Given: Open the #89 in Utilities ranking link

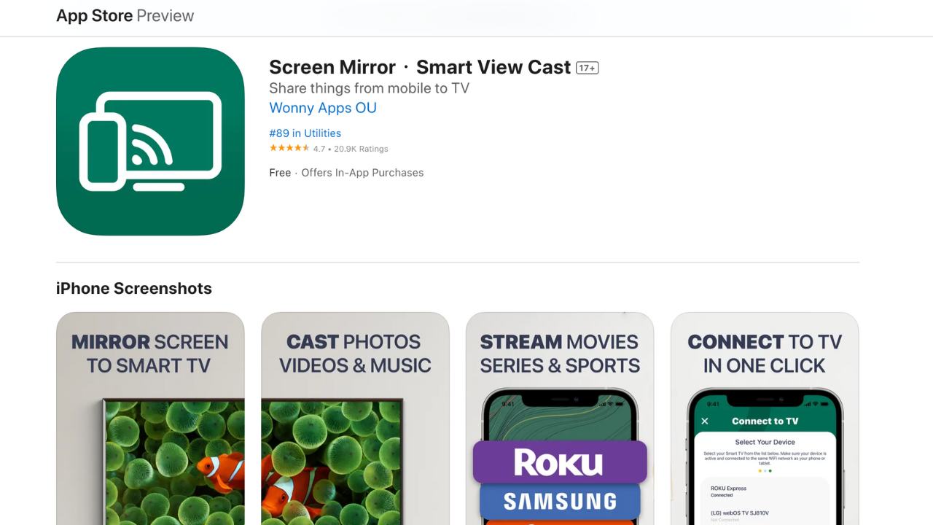Looking at the screenshot, I should (x=305, y=133).
